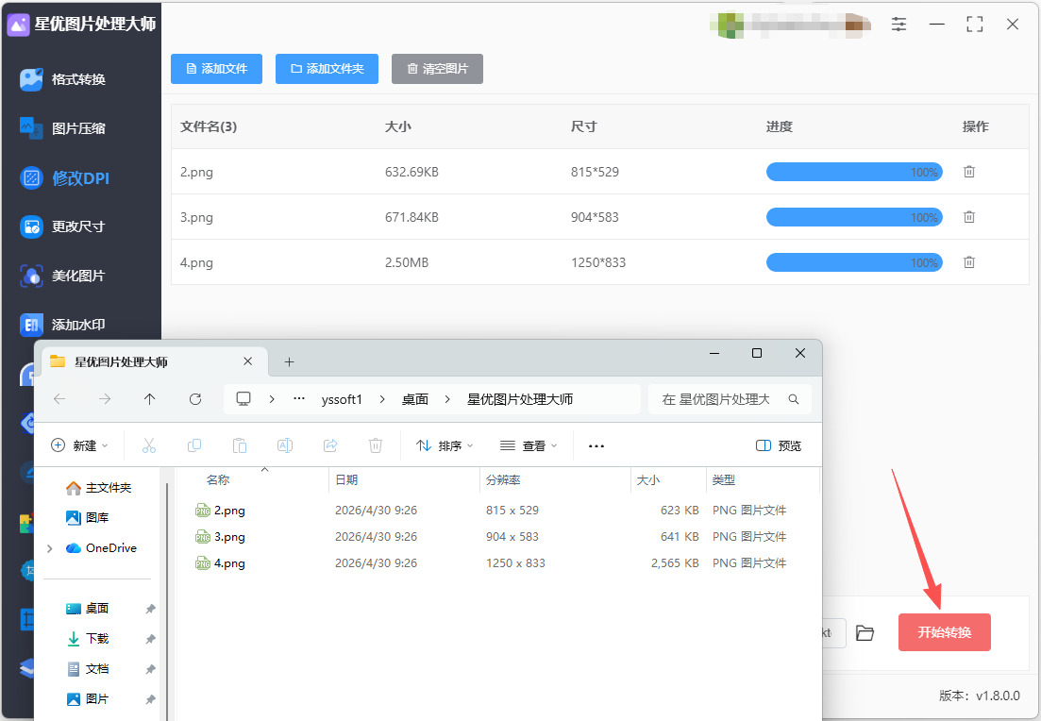
Task: Open the 查看 dropdown menu
Action: 529,445
